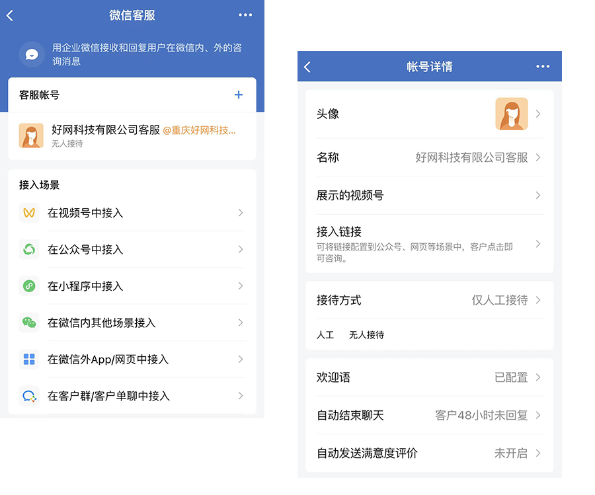Screen dimensions: 595x495
Task: Tap 无人接待 in 帐号详情 reception card
Action: coord(366,335)
